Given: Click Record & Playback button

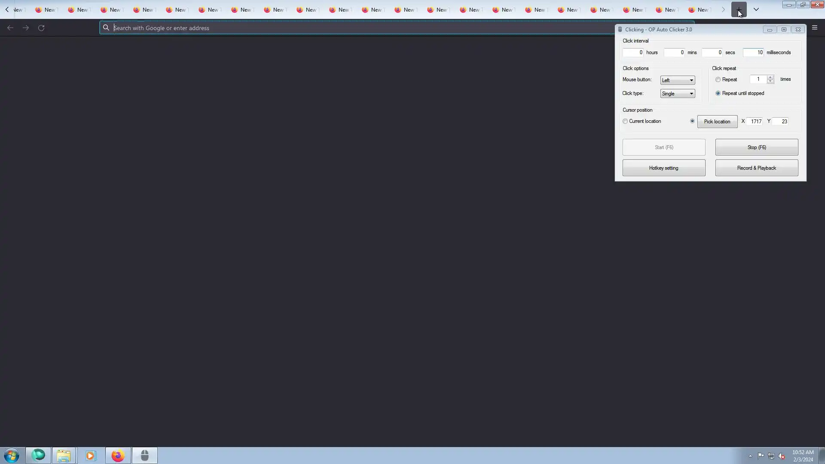Looking at the screenshot, I should [x=756, y=168].
